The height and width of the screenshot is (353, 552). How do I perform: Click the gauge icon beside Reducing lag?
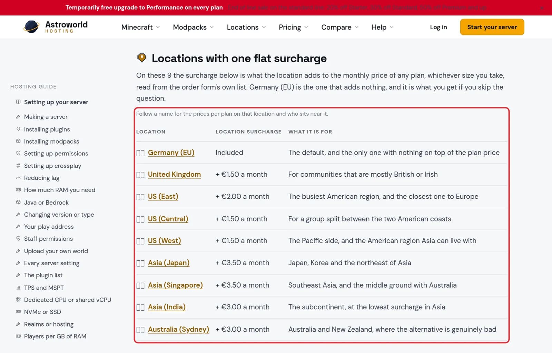[18, 178]
